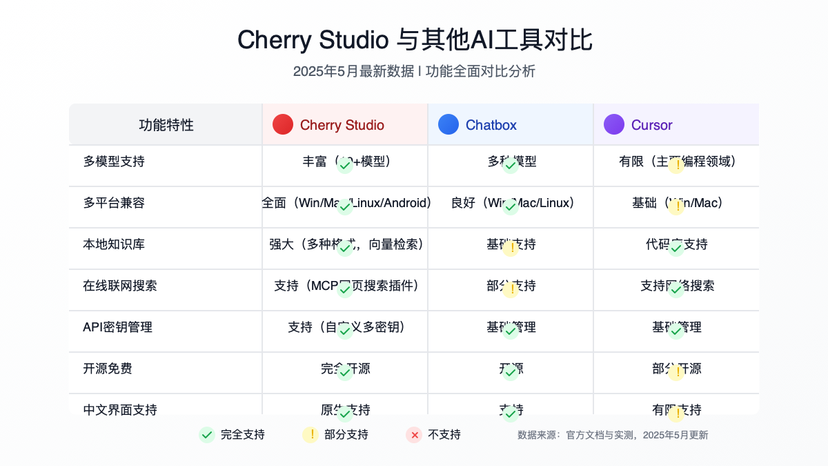Click the 多平台兼容 row label

coord(114,203)
